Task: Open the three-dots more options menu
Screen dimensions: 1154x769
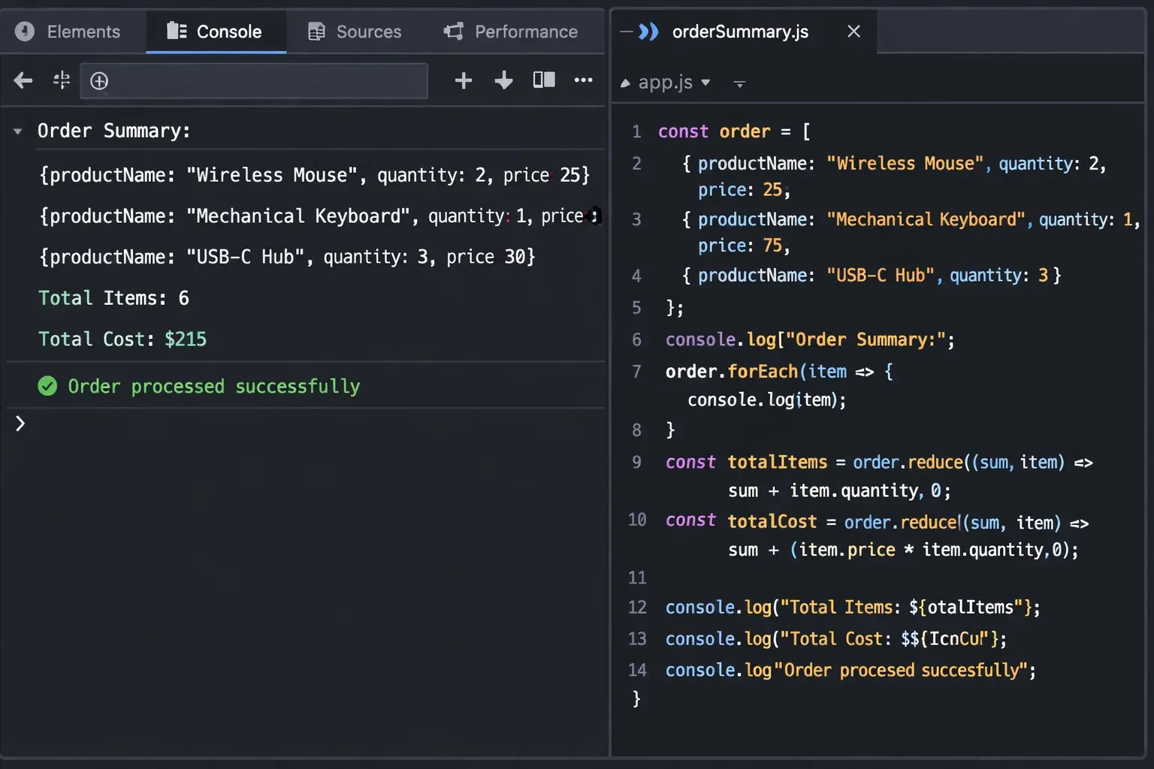Action: pyautogui.click(x=583, y=80)
